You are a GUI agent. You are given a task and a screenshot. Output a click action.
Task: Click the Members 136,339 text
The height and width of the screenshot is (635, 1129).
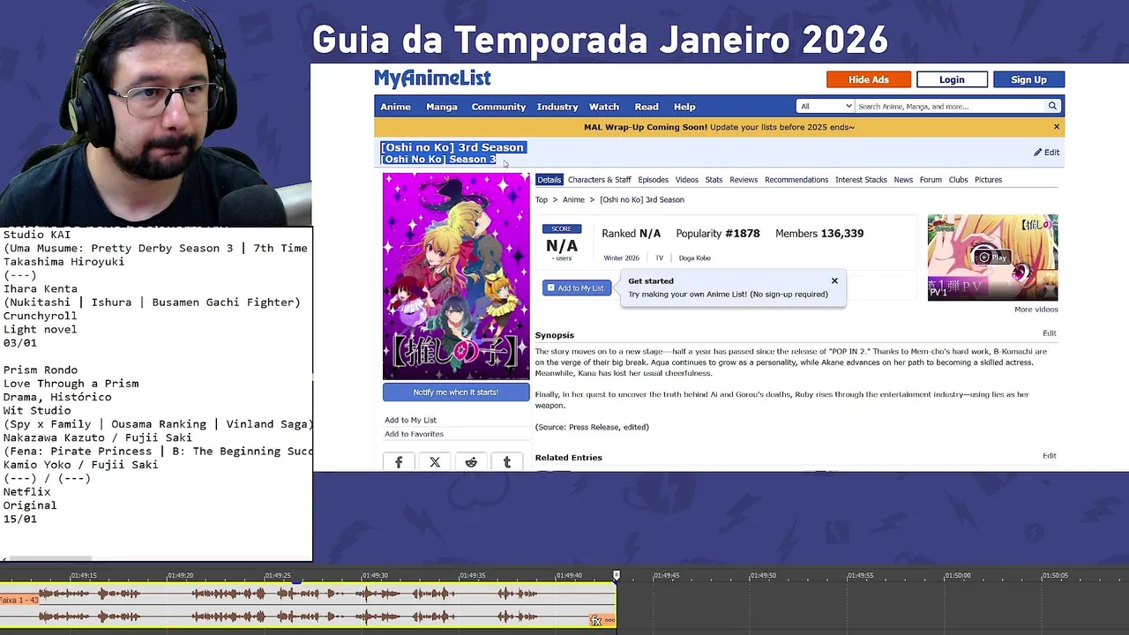819,234
